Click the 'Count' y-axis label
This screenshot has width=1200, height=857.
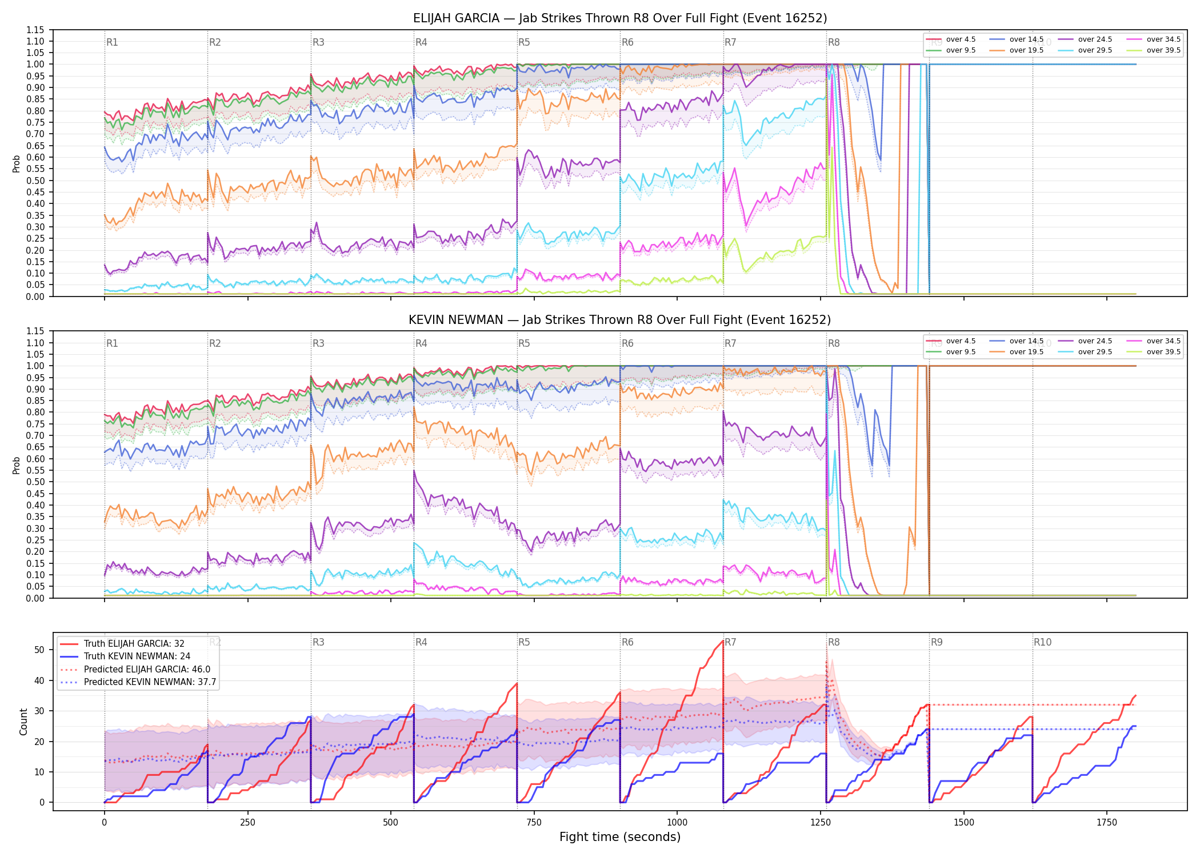[23, 722]
